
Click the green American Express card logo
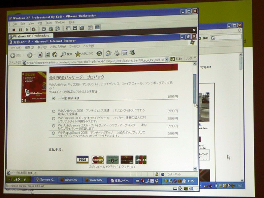tap(113, 160)
